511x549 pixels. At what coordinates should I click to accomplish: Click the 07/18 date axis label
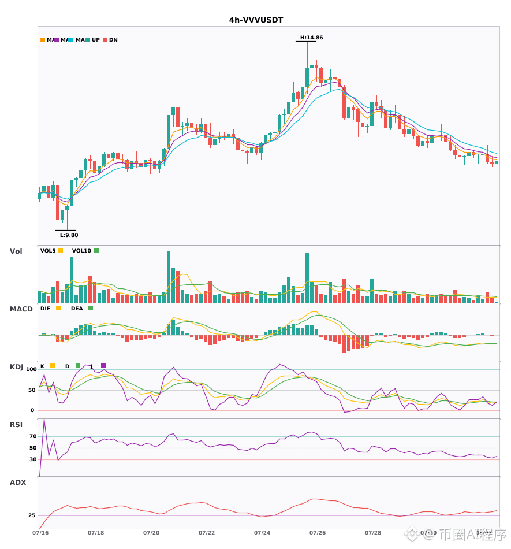pos(96,533)
